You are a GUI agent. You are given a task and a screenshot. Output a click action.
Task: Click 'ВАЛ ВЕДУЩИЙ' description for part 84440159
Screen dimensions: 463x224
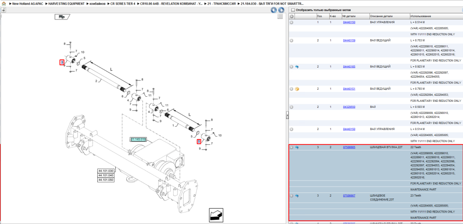click(380, 40)
